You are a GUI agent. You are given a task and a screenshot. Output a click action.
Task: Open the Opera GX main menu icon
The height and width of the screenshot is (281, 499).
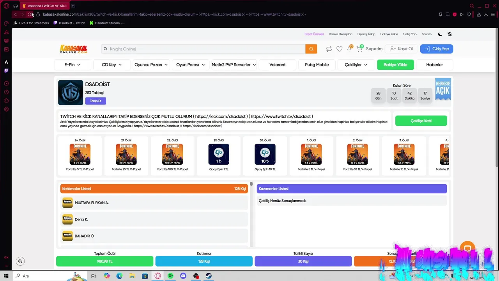(x=6, y=6)
